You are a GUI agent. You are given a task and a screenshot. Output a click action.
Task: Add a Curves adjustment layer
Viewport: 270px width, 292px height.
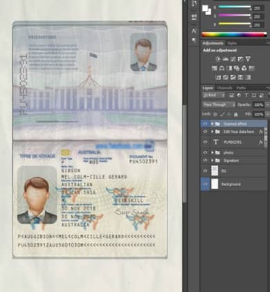(x=233, y=59)
